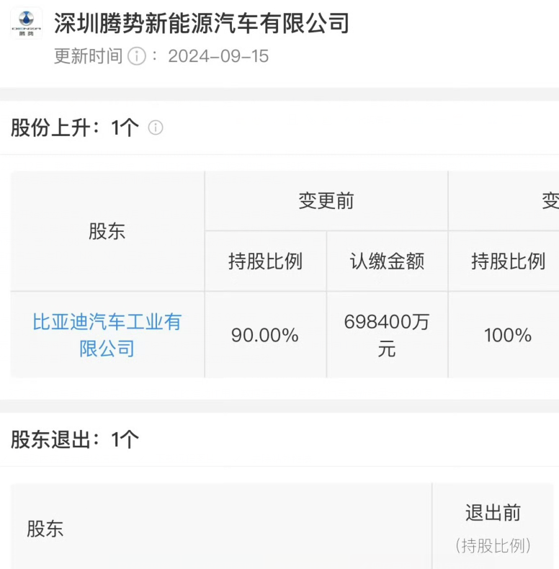The height and width of the screenshot is (569, 559).
Task: Select the 股份上升: 1个 section heading
Action: tap(75, 127)
